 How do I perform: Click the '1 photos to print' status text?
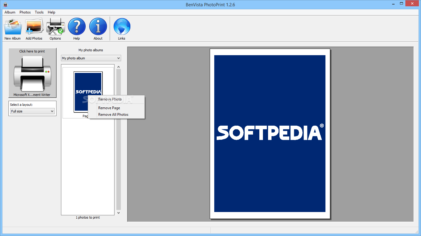pyautogui.click(x=88, y=217)
